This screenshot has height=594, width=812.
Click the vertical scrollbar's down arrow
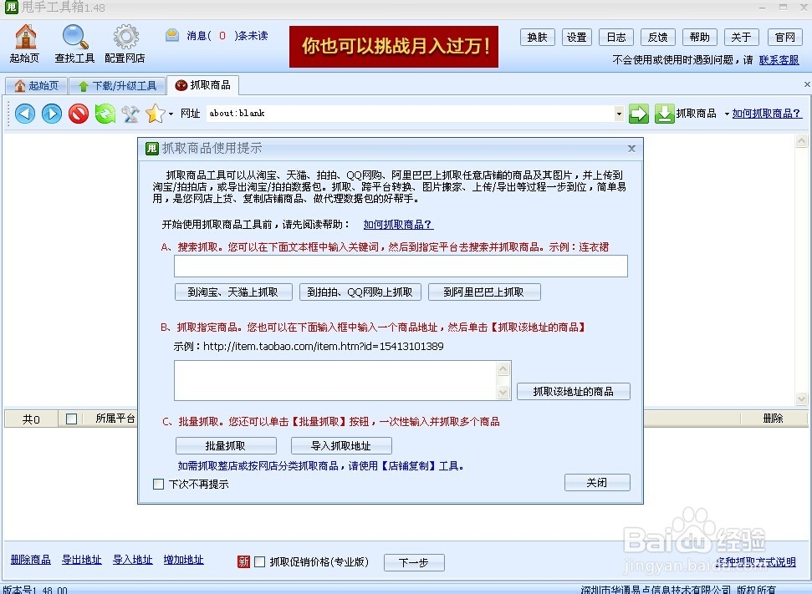click(x=801, y=399)
